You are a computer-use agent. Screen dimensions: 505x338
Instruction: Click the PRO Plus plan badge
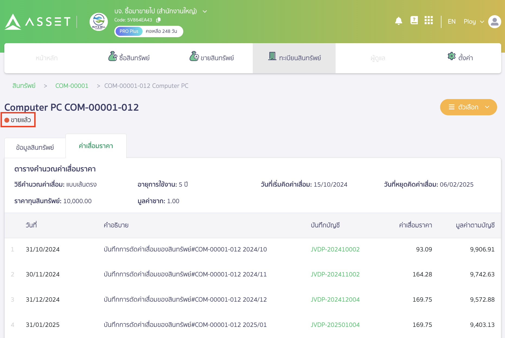tap(129, 31)
